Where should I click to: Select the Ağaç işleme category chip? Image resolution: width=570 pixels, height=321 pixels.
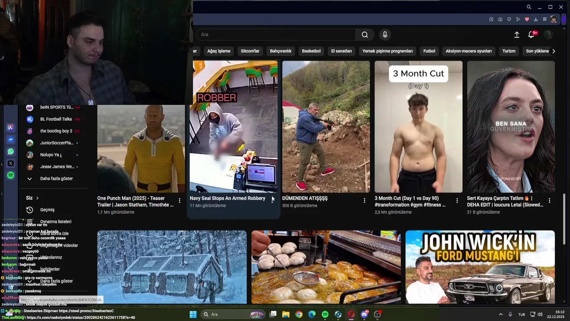pos(219,51)
